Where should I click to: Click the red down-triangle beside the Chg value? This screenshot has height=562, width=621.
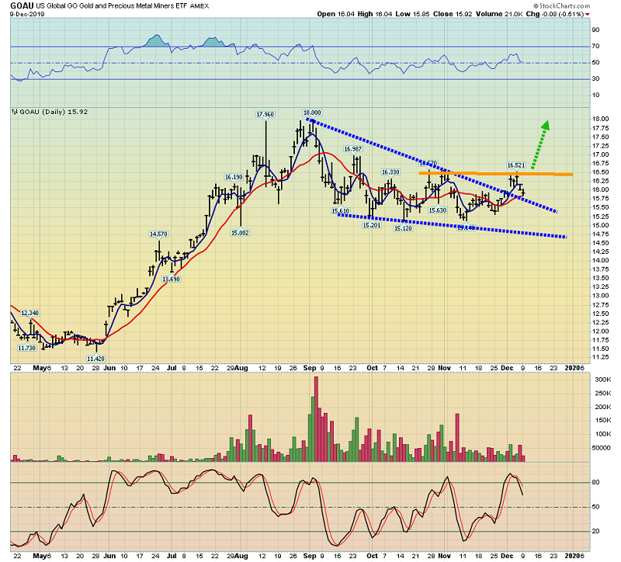588,14
